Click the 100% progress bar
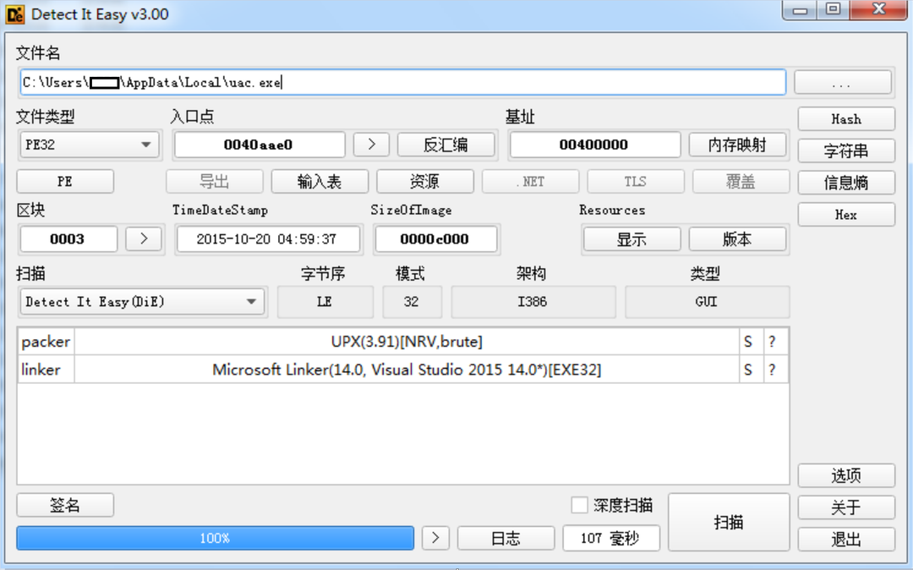913x570 pixels. click(x=215, y=538)
